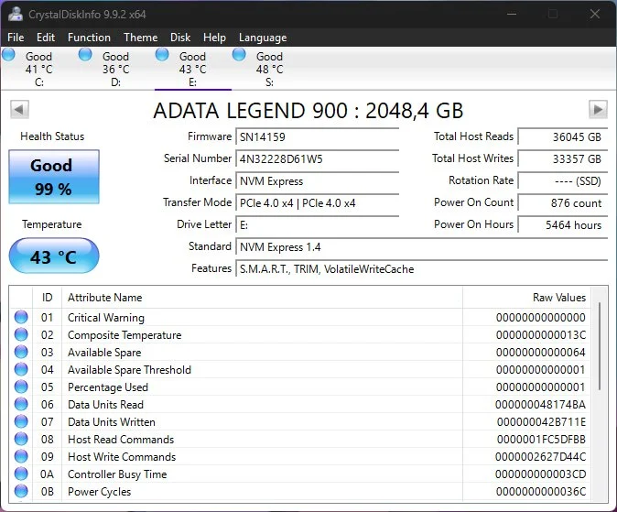Select the S: drive status orb

239,54
